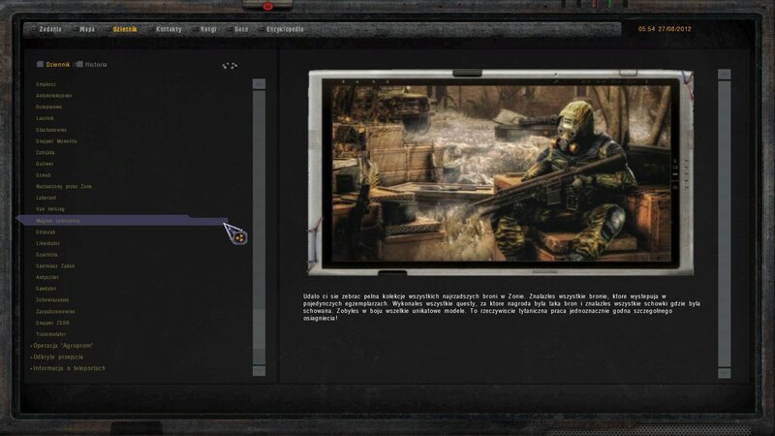The width and height of the screenshot is (775, 436).
Task: Select the Snajper Monolitu journal entry
Action: [56, 140]
